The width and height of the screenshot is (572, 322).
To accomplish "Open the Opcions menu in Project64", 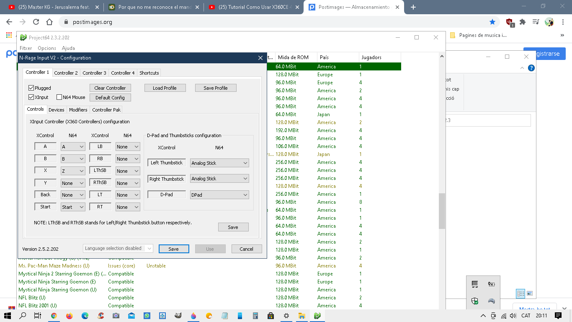I will 47,48.
